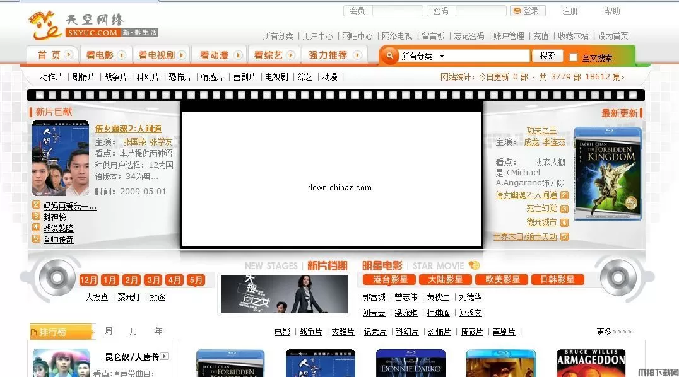This screenshot has width=679, height=377.
Task: Switch to the 看电视剧 tab
Action: 156,55
